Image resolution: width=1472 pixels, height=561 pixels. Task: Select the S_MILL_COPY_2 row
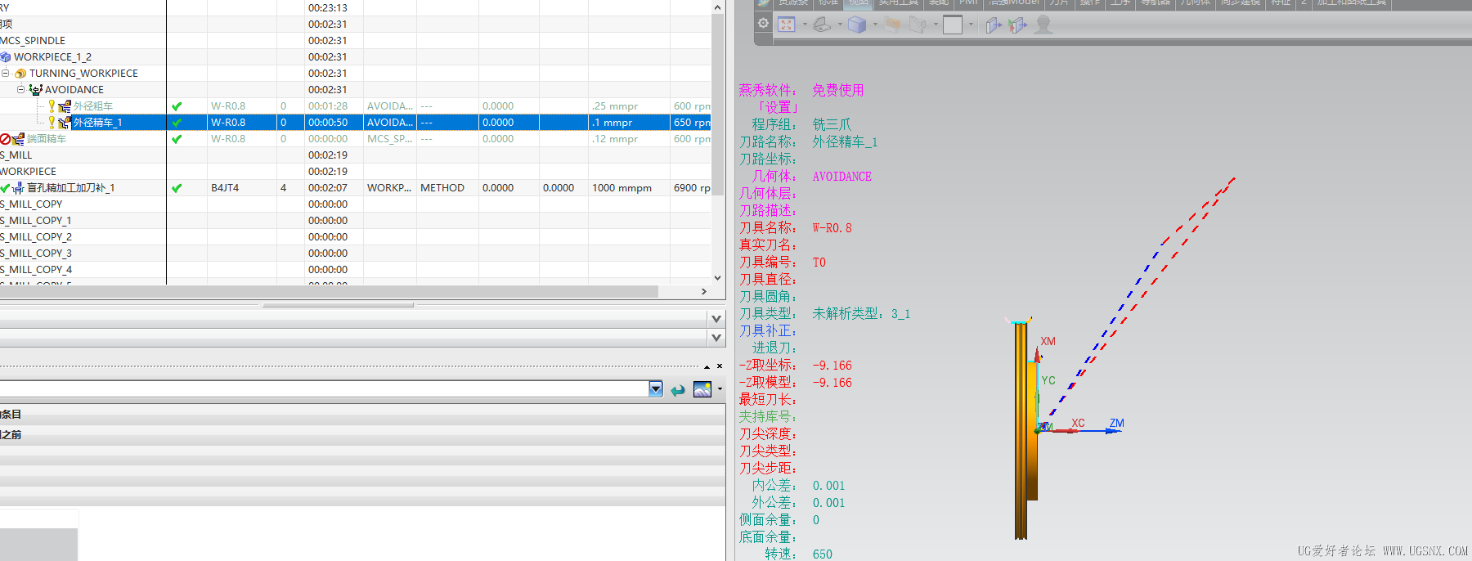pyautogui.click(x=356, y=237)
